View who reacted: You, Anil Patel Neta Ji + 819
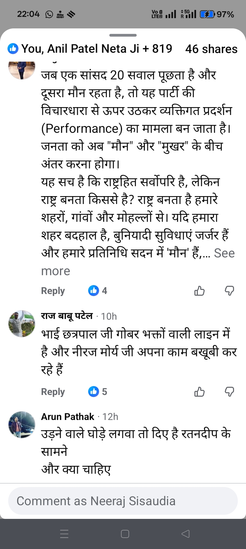246x549 pixels. (91, 49)
